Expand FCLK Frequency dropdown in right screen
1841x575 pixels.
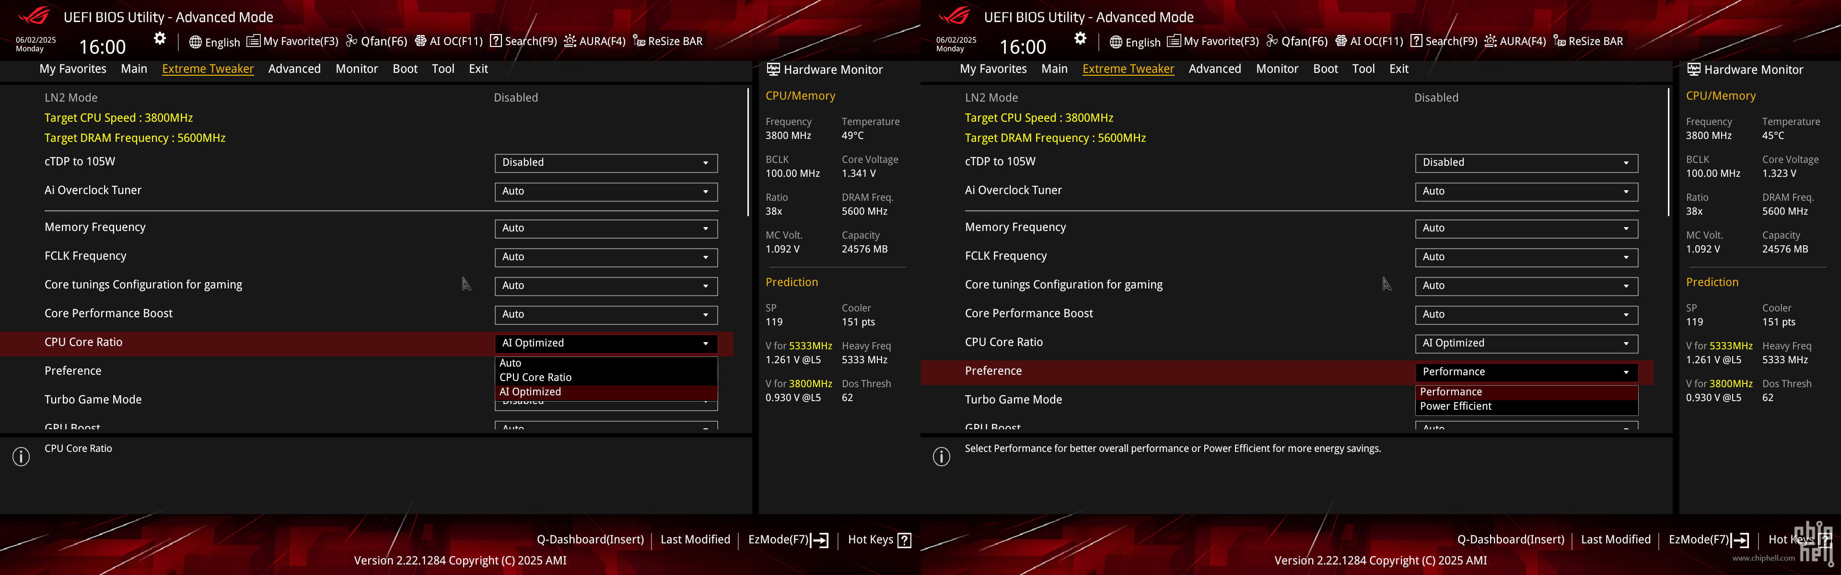tap(1526, 257)
